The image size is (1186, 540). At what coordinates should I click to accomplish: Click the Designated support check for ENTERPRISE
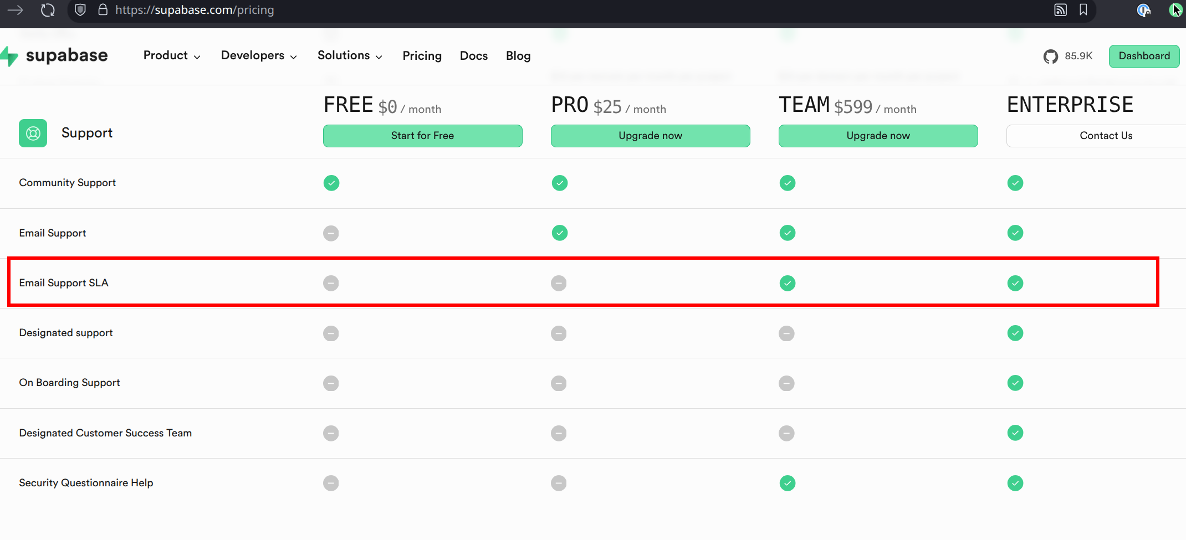[1015, 333]
